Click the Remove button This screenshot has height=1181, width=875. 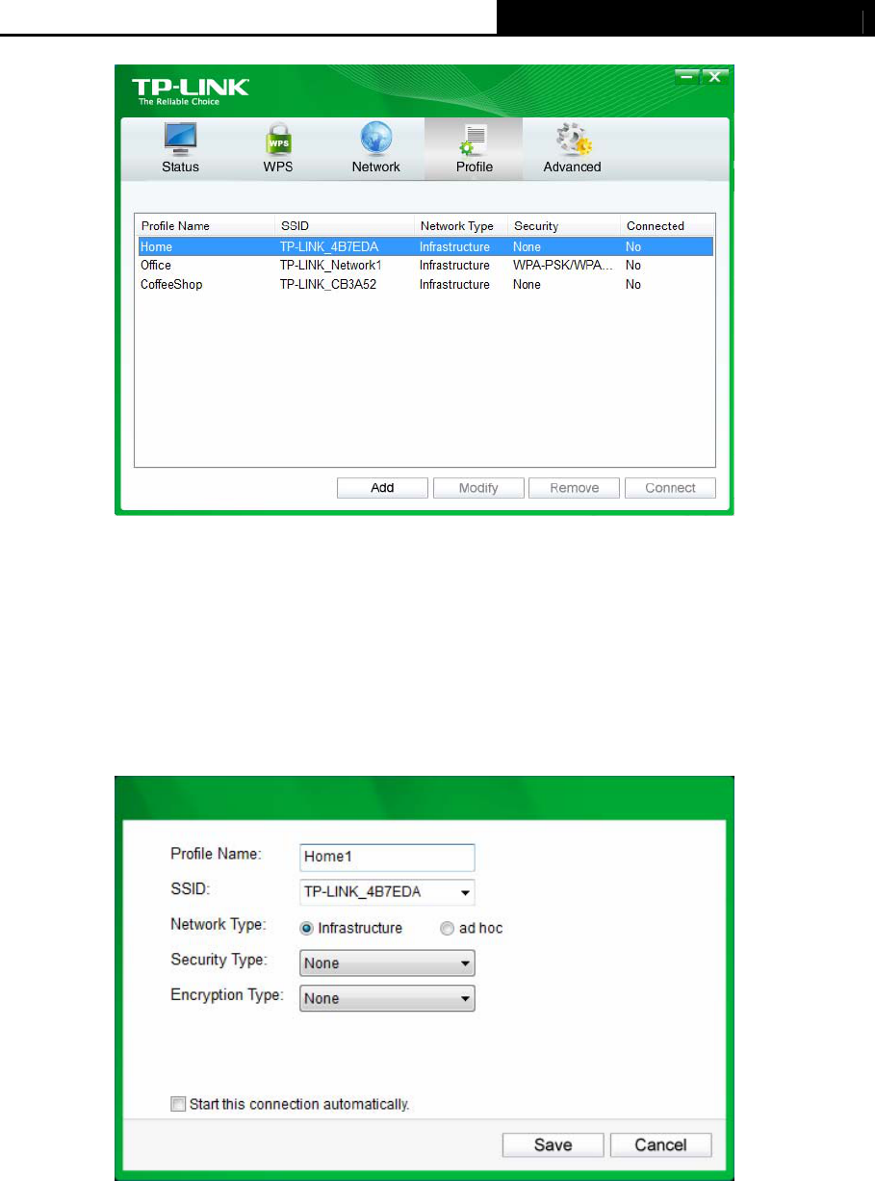[575, 488]
